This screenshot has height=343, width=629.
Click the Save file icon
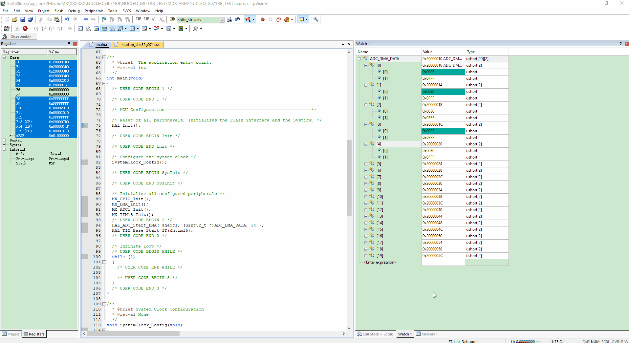pyautogui.click(x=23, y=19)
